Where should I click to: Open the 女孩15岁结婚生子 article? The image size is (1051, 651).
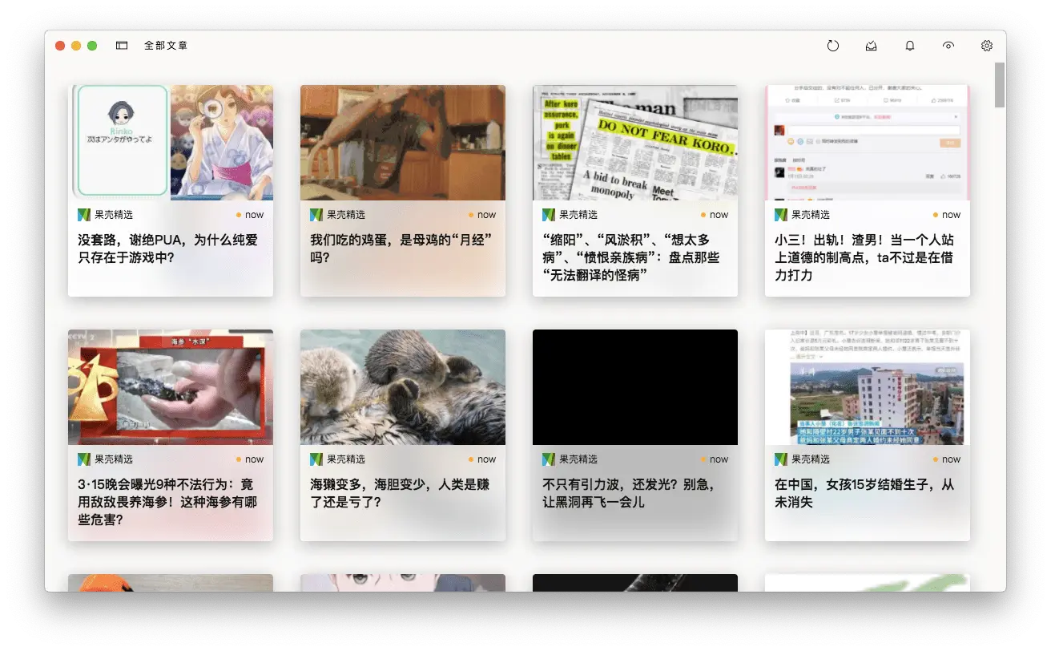pyautogui.click(x=864, y=493)
